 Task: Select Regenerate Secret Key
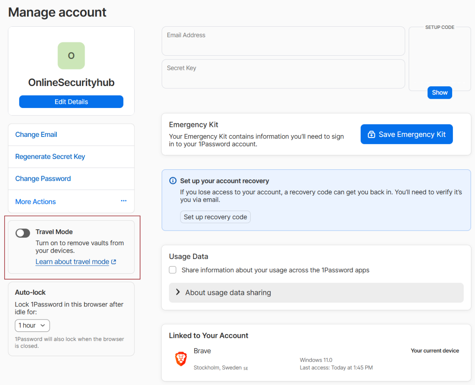(50, 157)
